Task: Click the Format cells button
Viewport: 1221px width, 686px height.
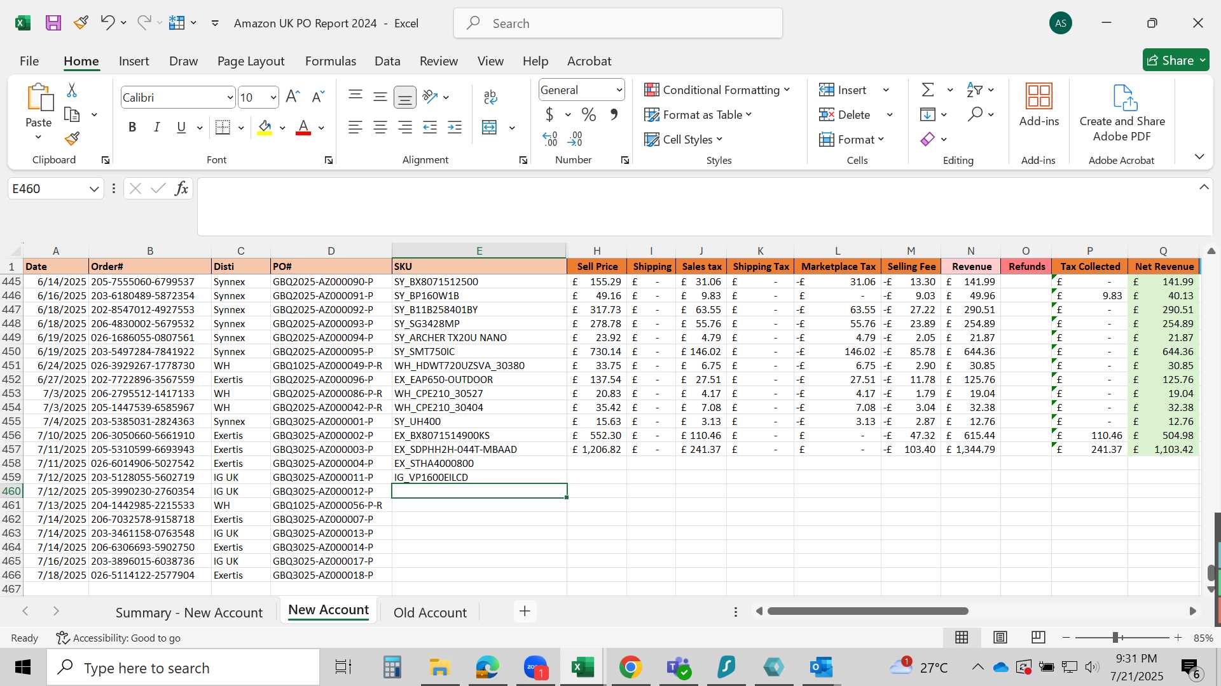Action: pyautogui.click(x=851, y=139)
